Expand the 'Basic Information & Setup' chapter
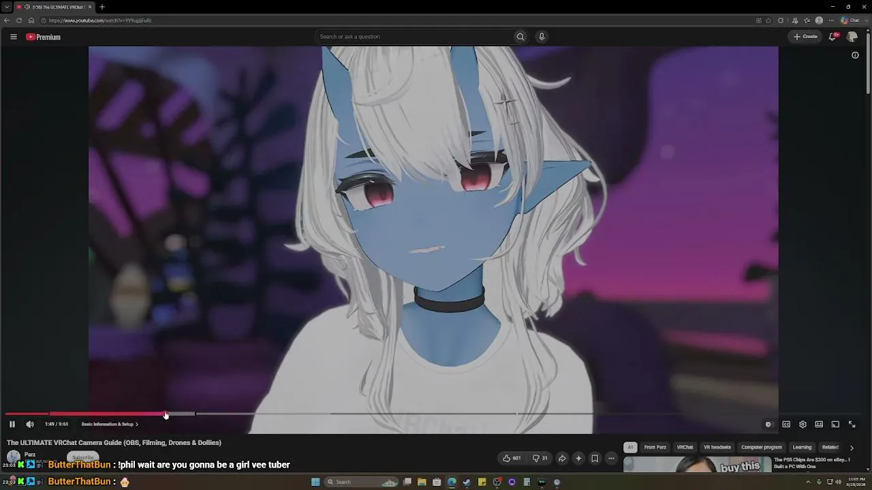The height and width of the screenshot is (490, 872). [x=110, y=424]
